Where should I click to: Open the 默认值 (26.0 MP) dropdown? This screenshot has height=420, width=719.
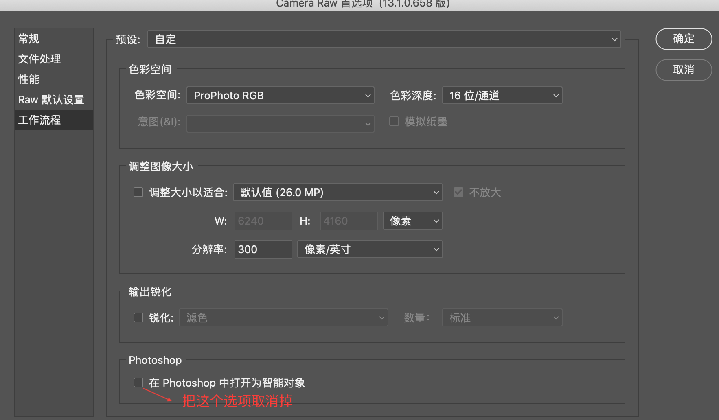[x=338, y=192]
